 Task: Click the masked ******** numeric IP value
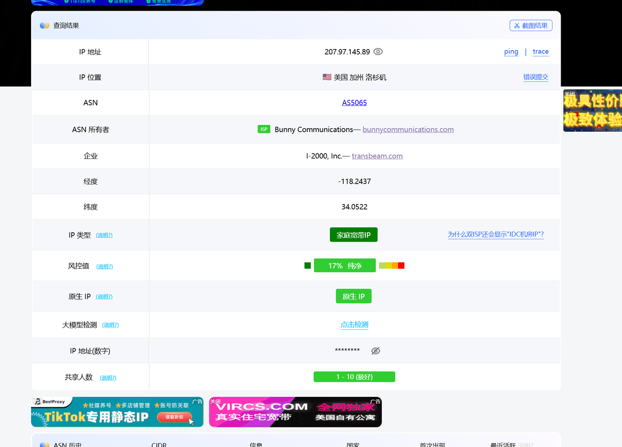[347, 351]
